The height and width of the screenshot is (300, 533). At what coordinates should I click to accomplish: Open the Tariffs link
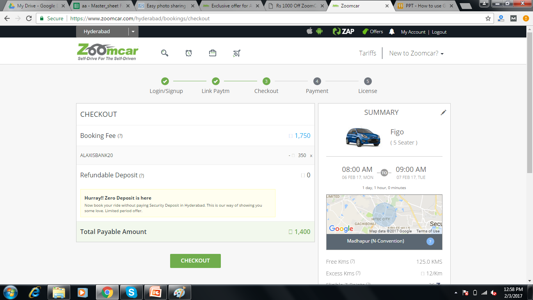368,53
